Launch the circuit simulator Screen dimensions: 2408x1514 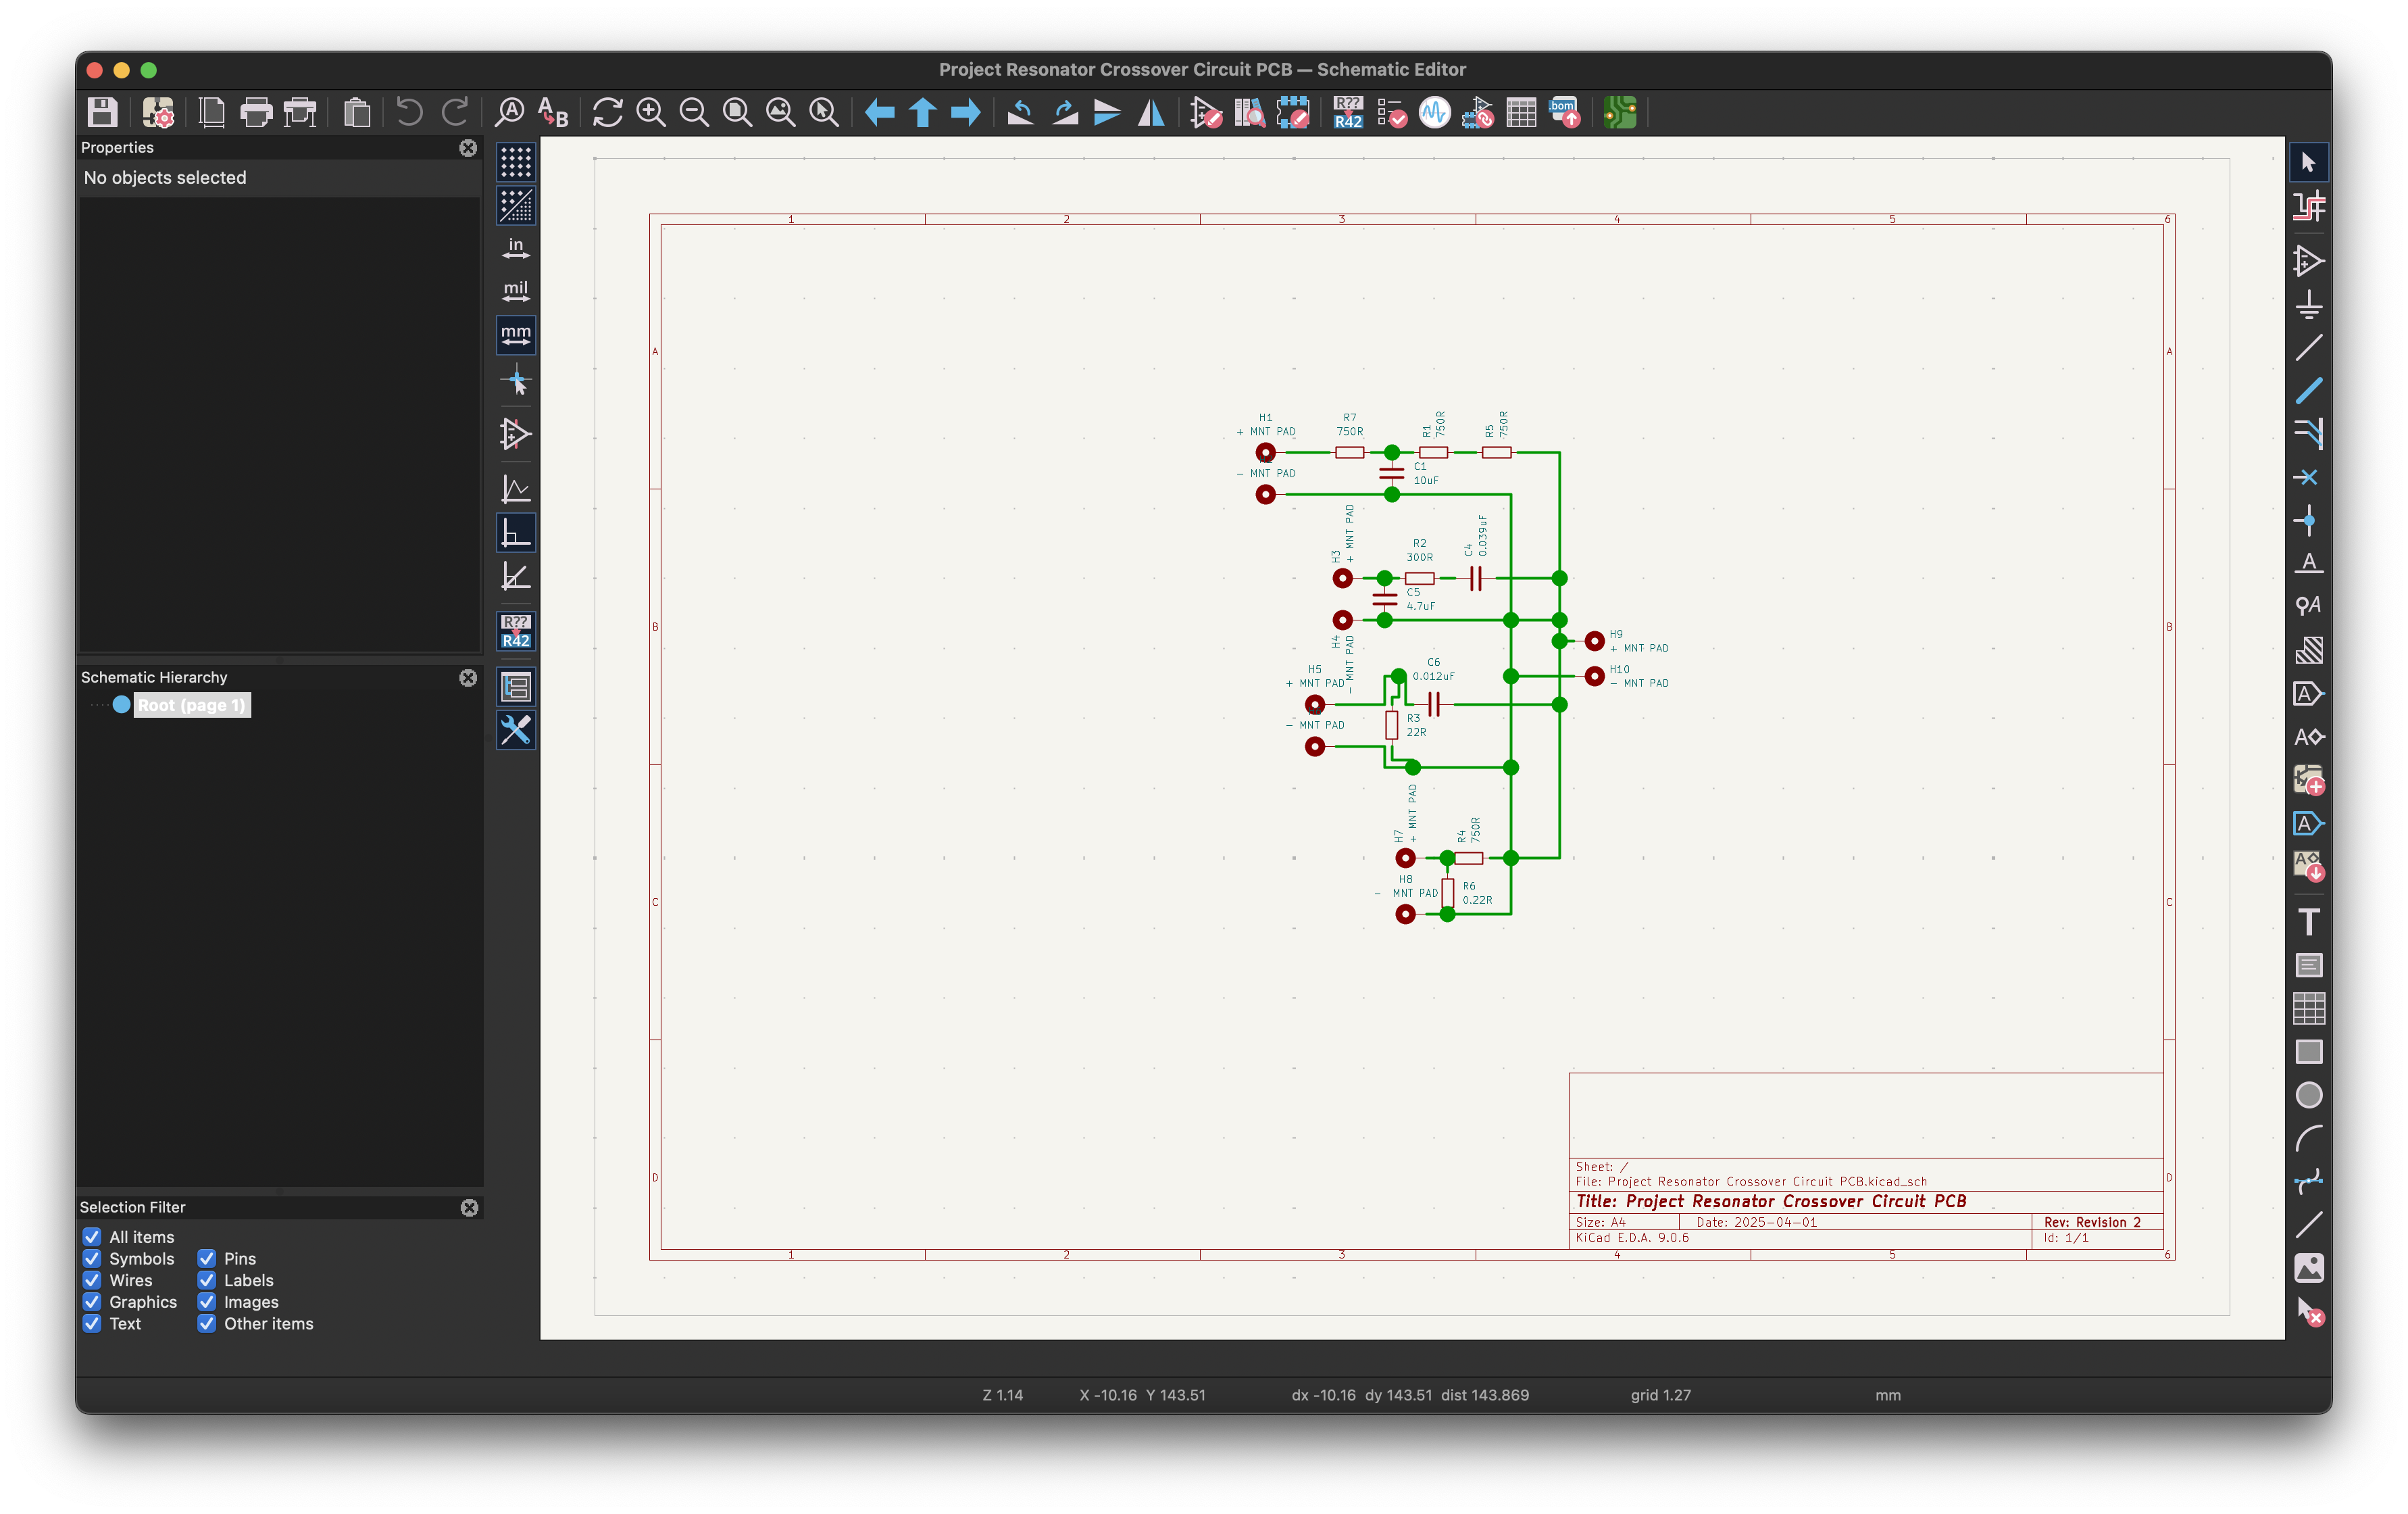point(1435,113)
